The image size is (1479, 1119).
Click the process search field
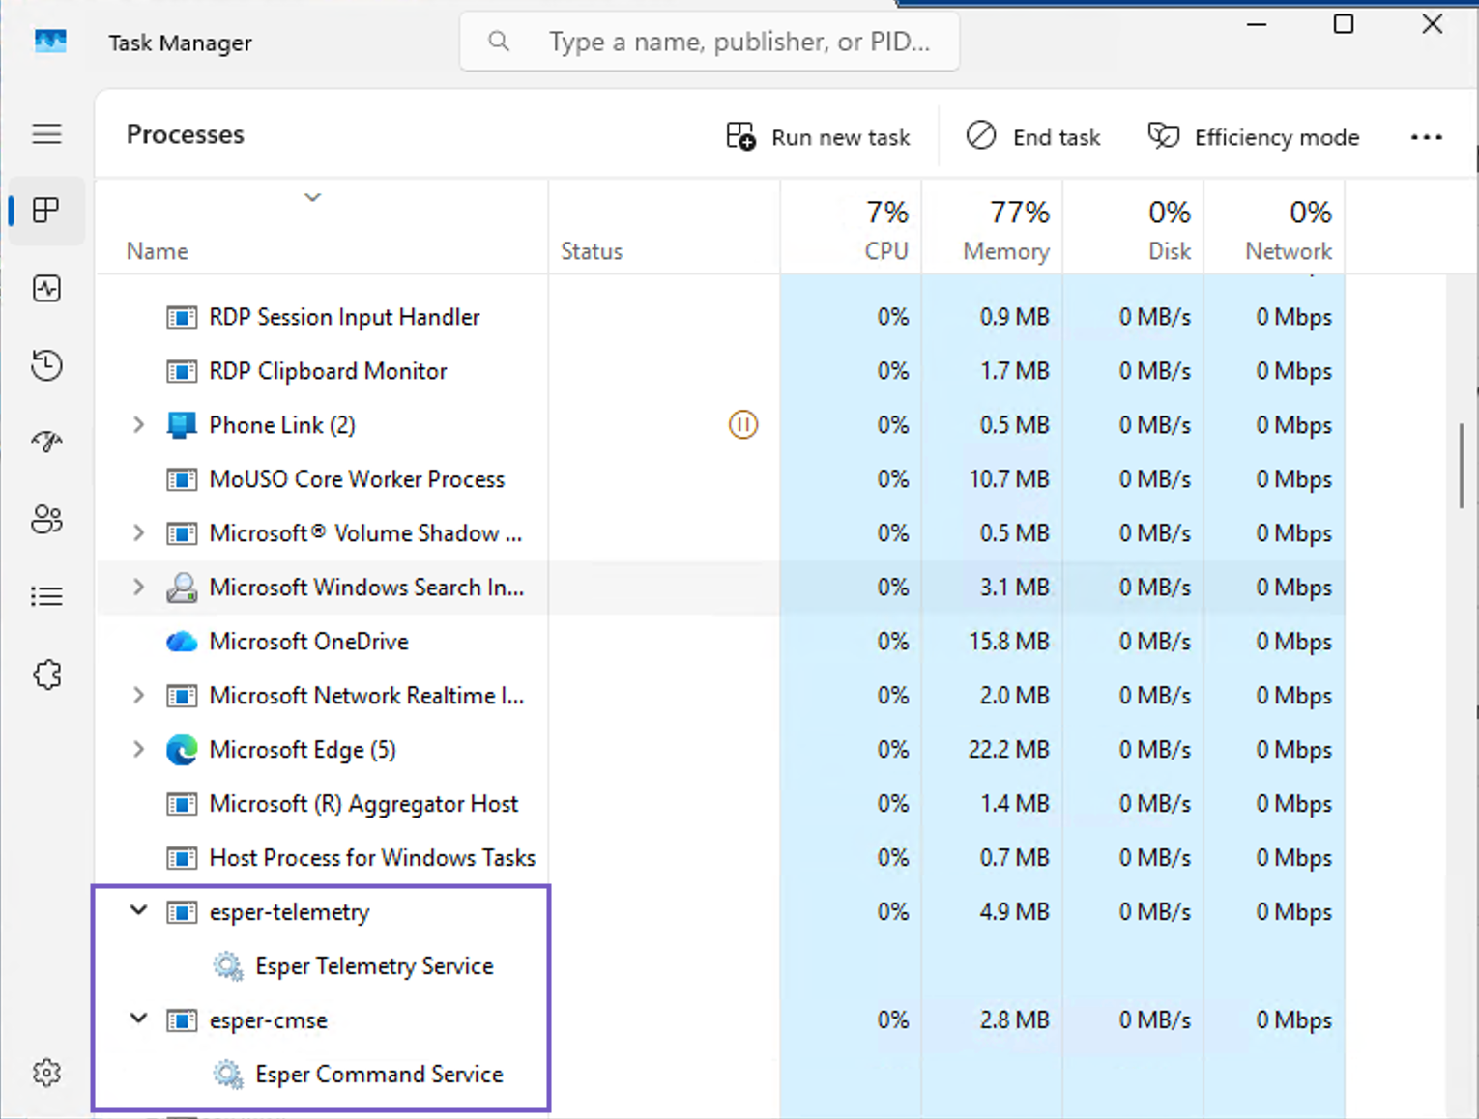tap(709, 42)
